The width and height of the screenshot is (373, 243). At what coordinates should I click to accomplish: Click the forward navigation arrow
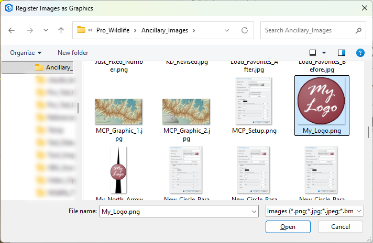click(30, 30)
